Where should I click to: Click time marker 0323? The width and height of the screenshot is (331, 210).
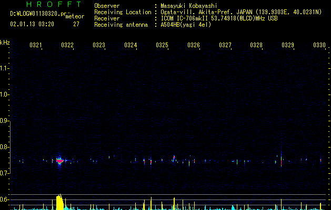(x=99, y=45)
